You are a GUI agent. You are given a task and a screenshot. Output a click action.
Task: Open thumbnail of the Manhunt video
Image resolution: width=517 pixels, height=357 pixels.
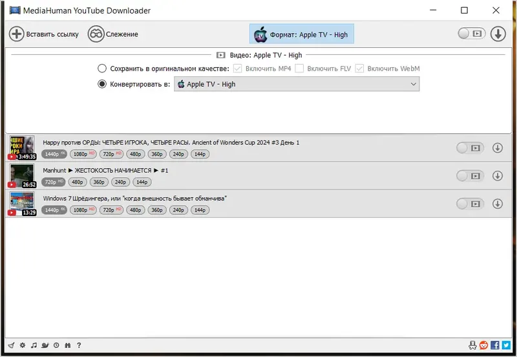[22, 175]
